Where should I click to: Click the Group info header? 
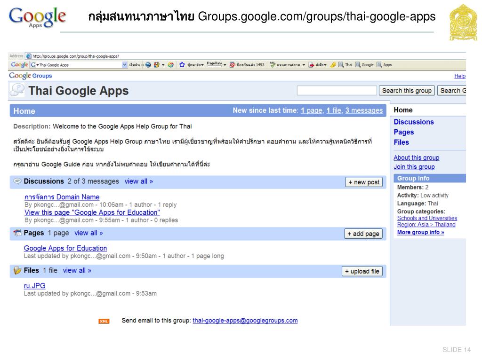pyautogui.click(x=430, y=178)
